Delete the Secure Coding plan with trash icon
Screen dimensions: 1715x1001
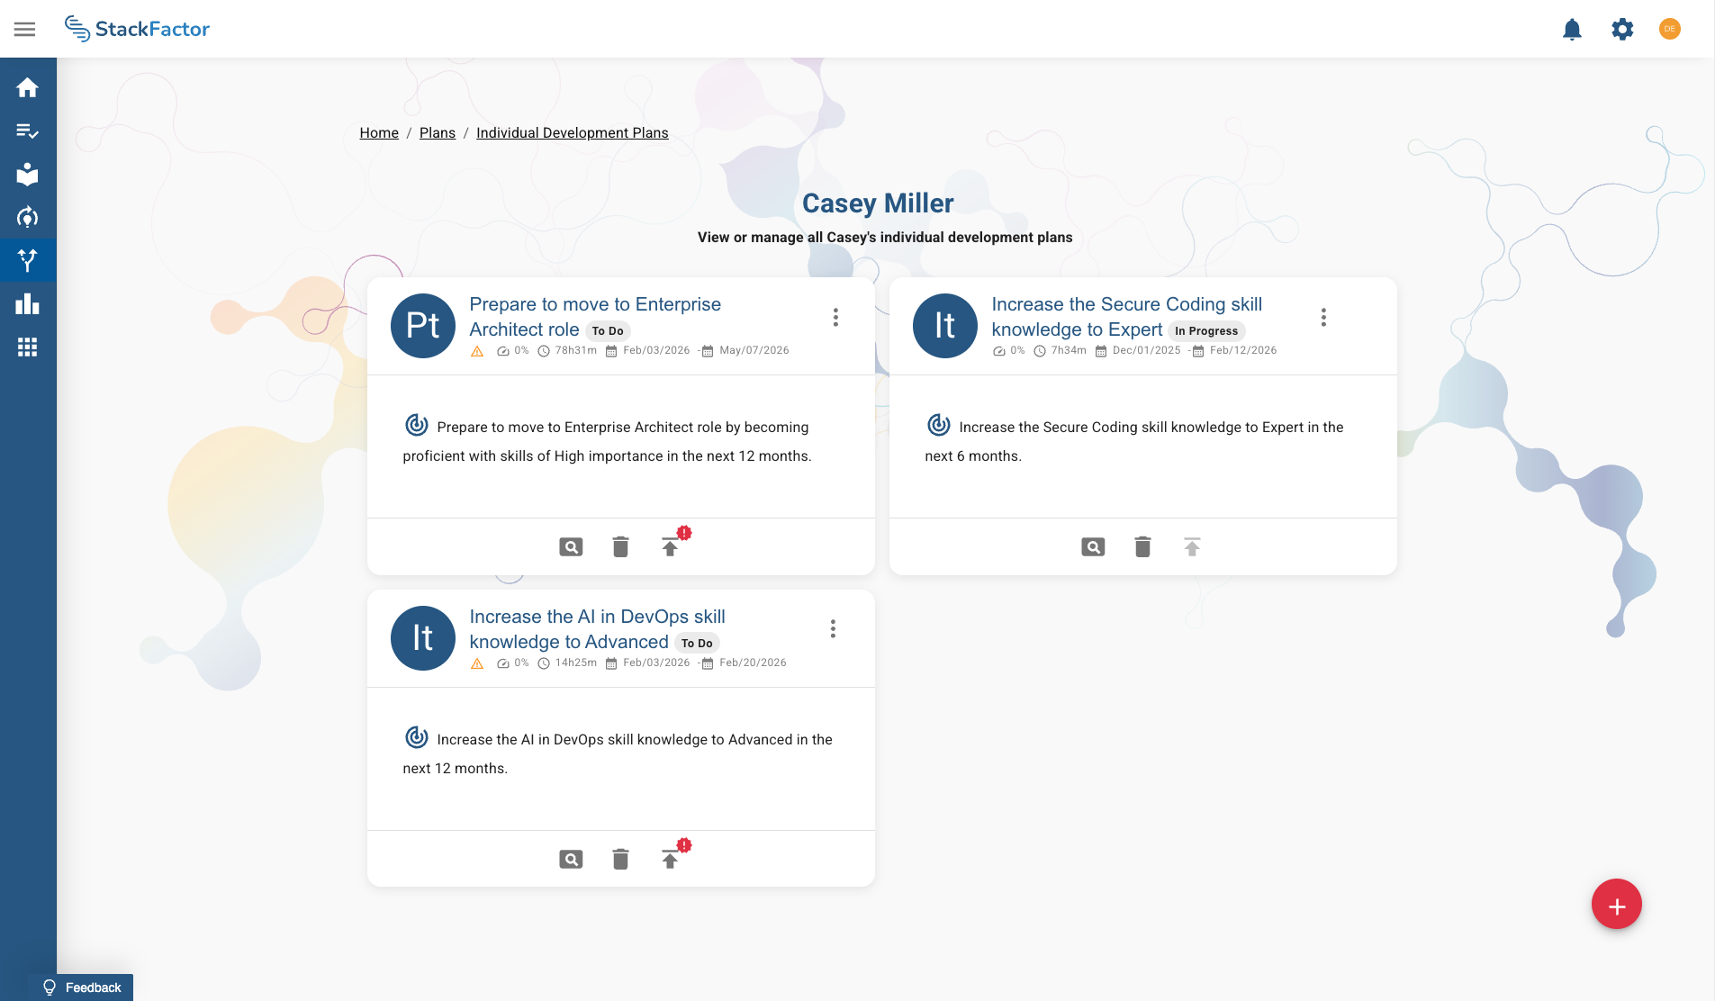pyautogui.click(x=1142, y=546)
